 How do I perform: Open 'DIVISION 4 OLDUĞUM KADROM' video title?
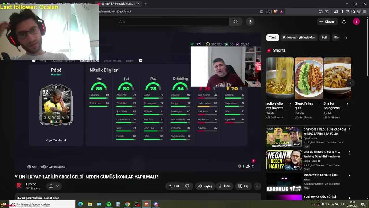click(x=325, y=132)
